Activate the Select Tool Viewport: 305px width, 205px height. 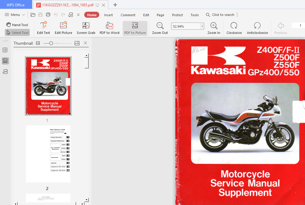(17, 33)
